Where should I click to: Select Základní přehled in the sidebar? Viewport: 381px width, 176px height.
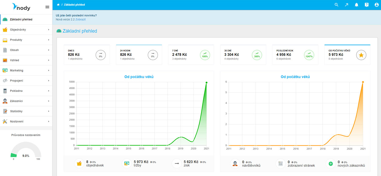point(21,19)
